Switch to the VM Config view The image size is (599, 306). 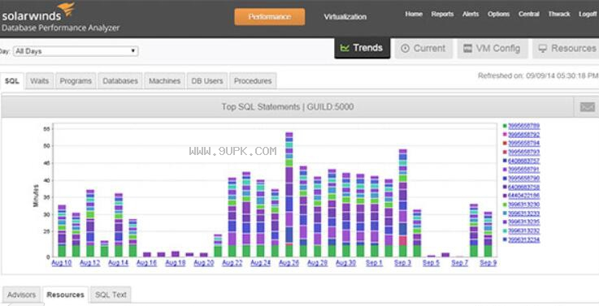pos(493,49)
